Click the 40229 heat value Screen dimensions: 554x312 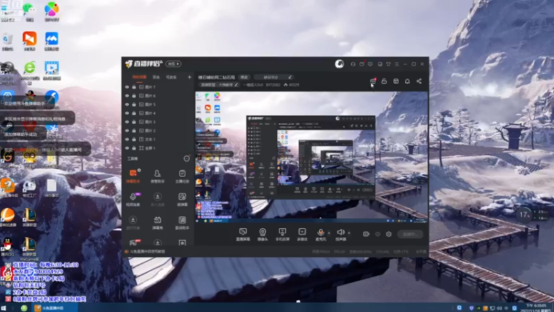pos(294,85)
